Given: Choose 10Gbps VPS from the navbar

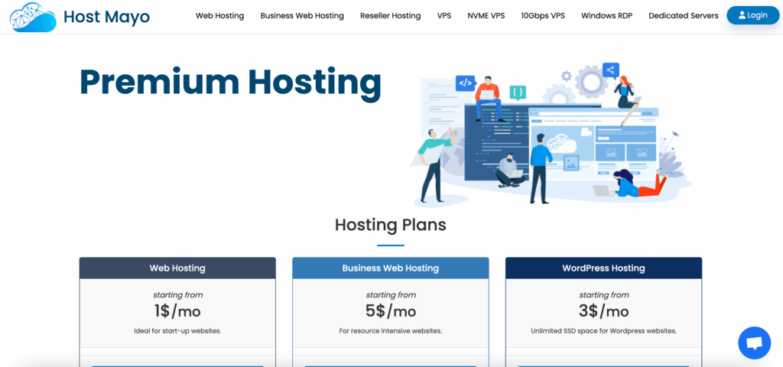Looking at the screenshot, I should click(543, 15).
